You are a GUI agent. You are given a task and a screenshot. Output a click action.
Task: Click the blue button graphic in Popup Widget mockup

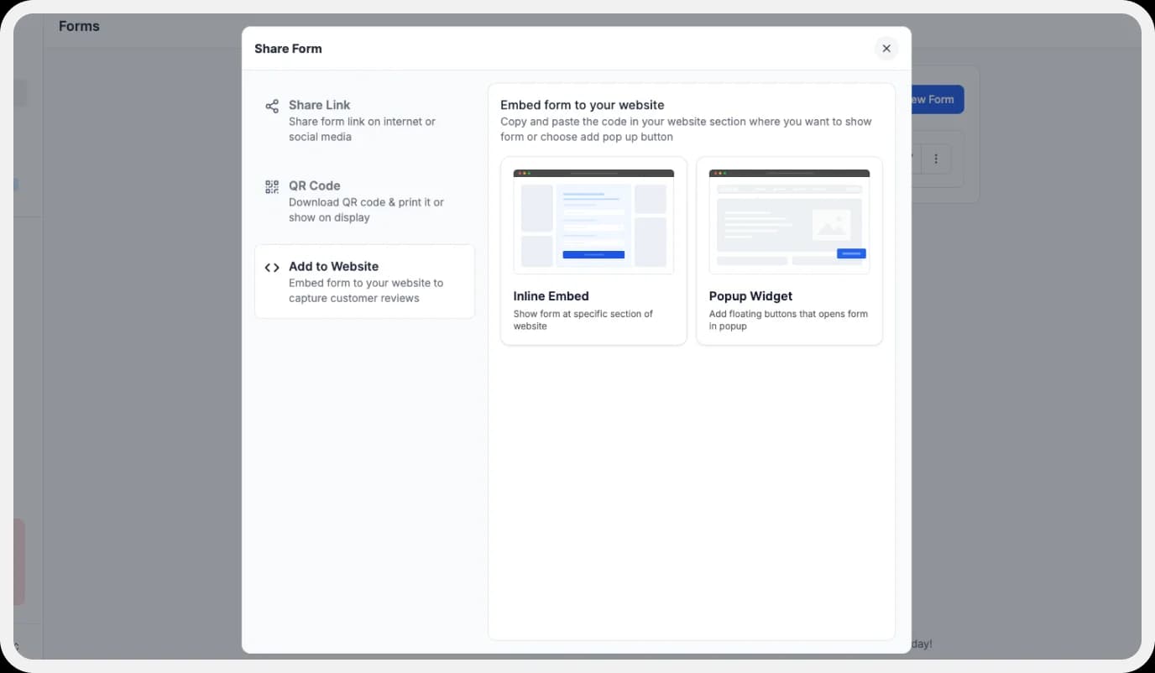click(850, 253)
